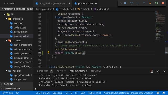Trigger Flutter hot reload lightning icon
The width and height of the screenshot is (168, 95).
click(150, 3)
